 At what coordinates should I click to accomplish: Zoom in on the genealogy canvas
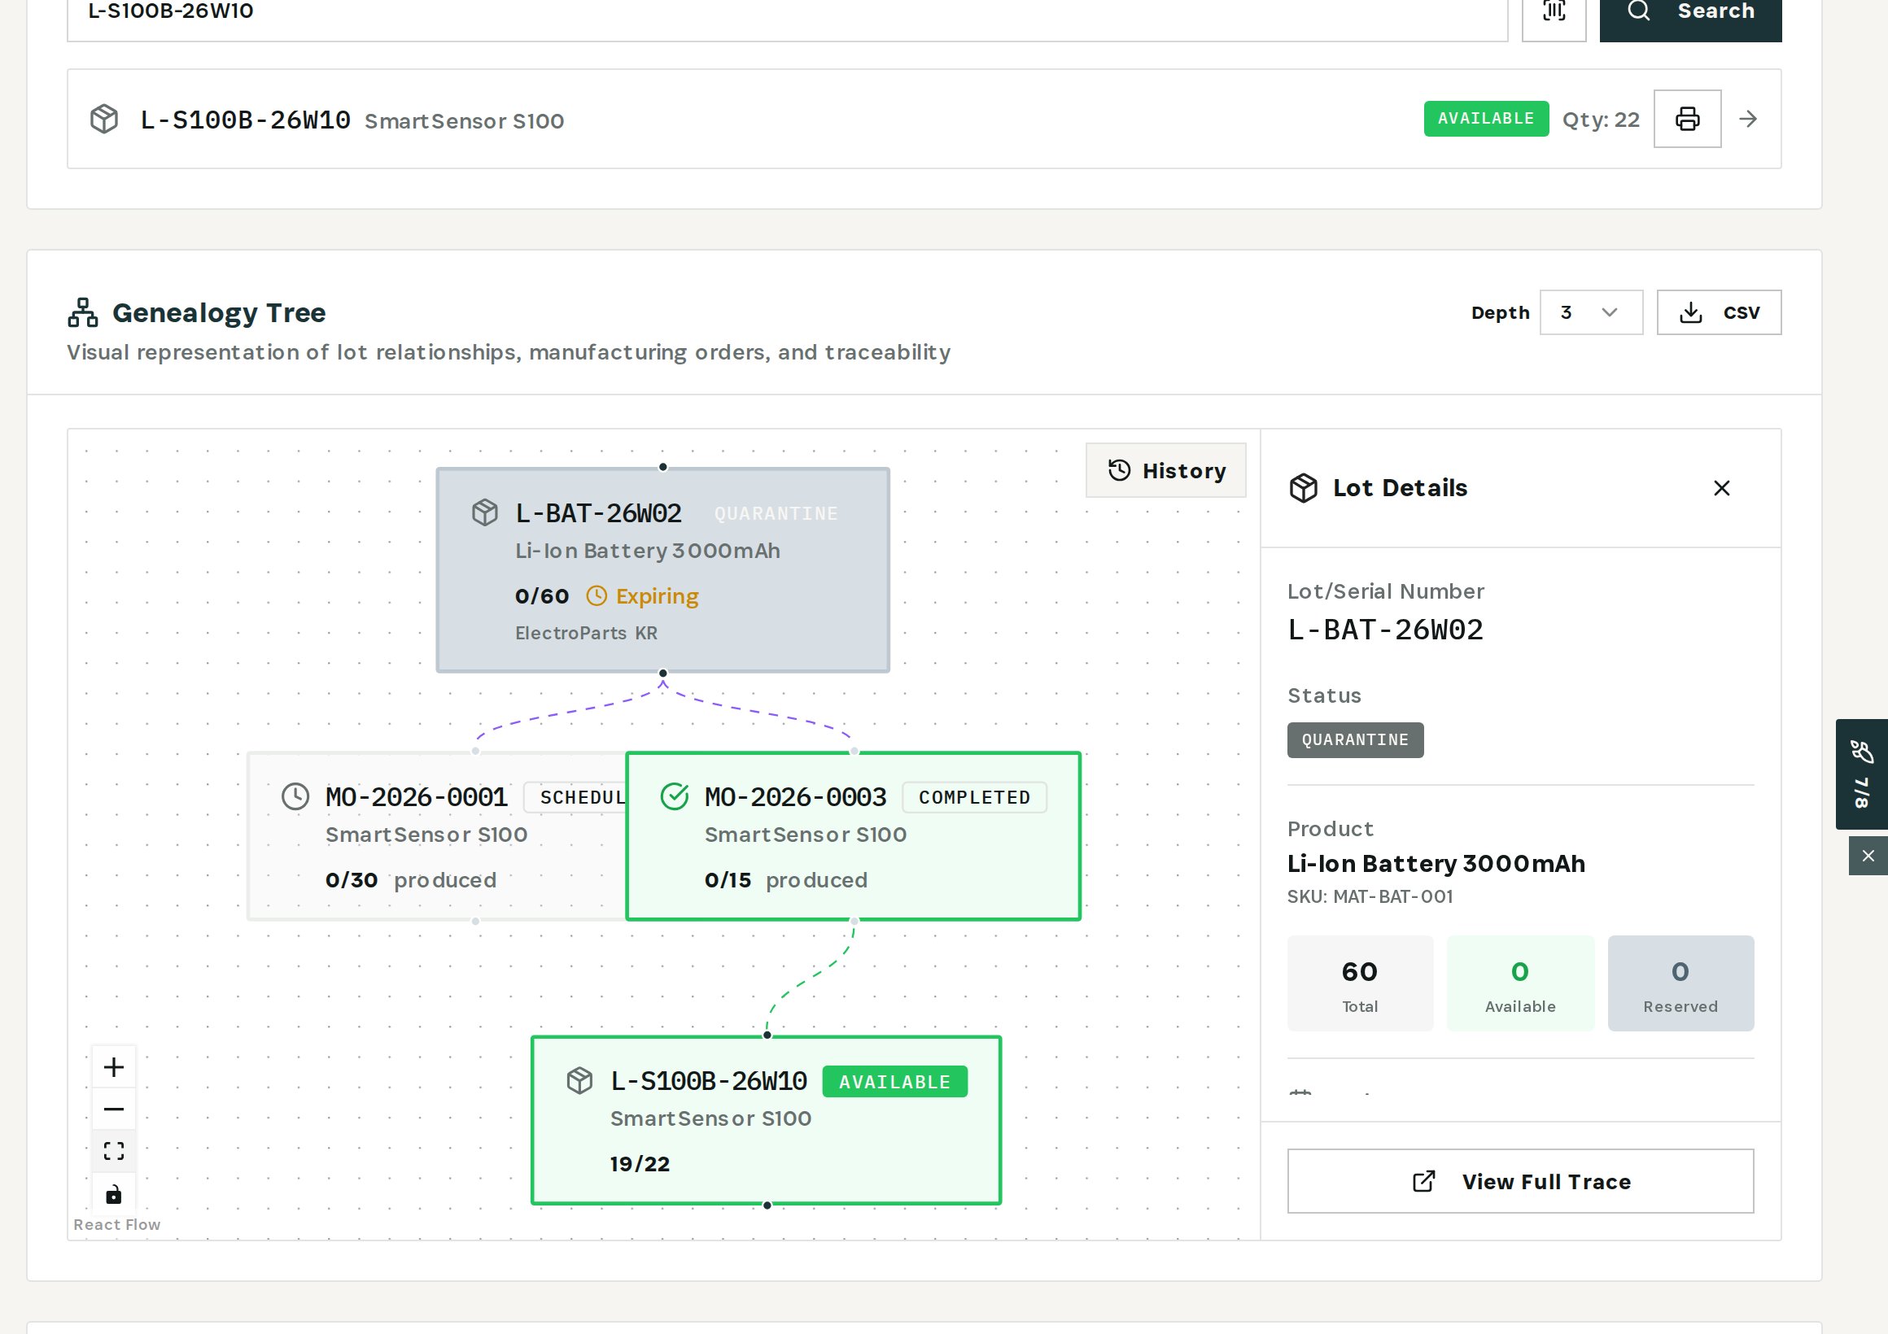coord(113,1067)
